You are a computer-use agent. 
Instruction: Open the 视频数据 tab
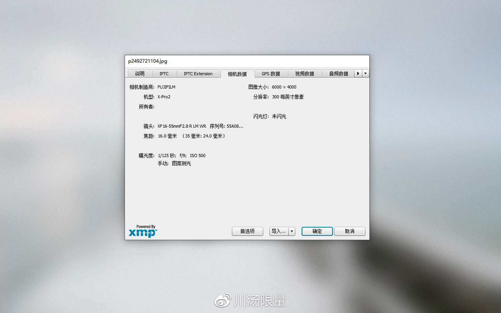305,74
